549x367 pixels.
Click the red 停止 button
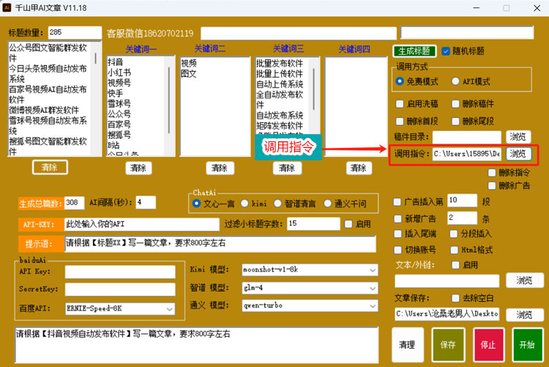tap(488, 345)
